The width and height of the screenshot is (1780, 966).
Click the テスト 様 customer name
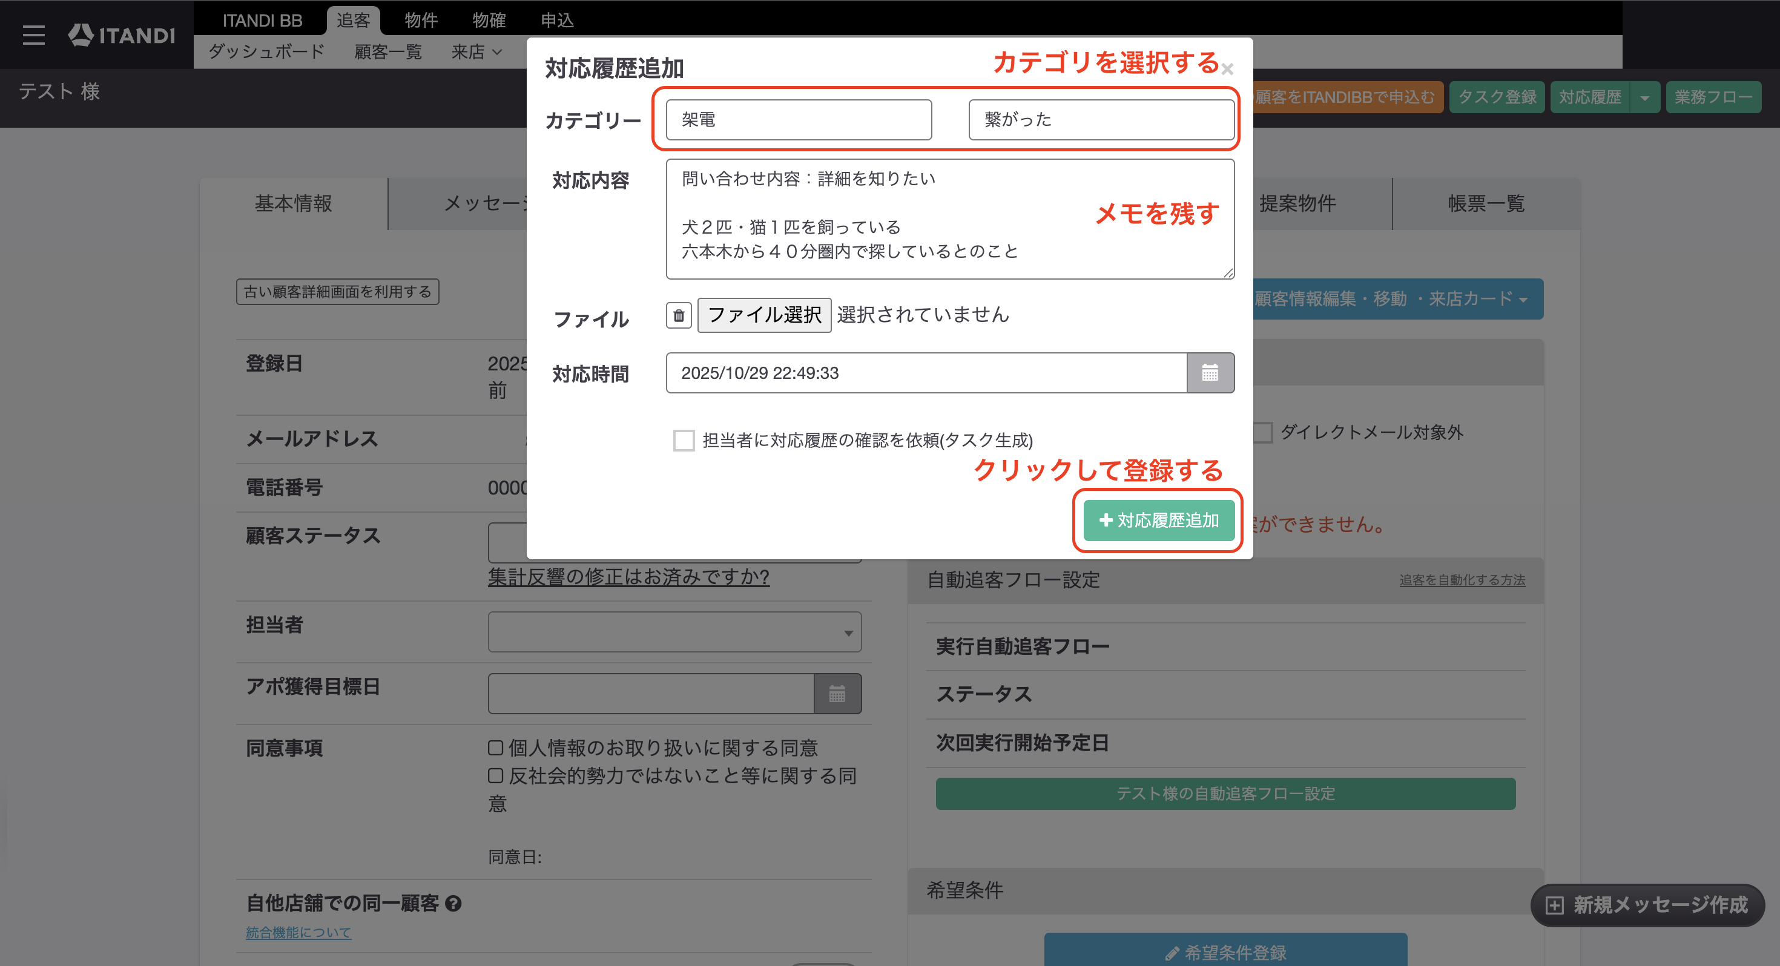tap(59, 92)
